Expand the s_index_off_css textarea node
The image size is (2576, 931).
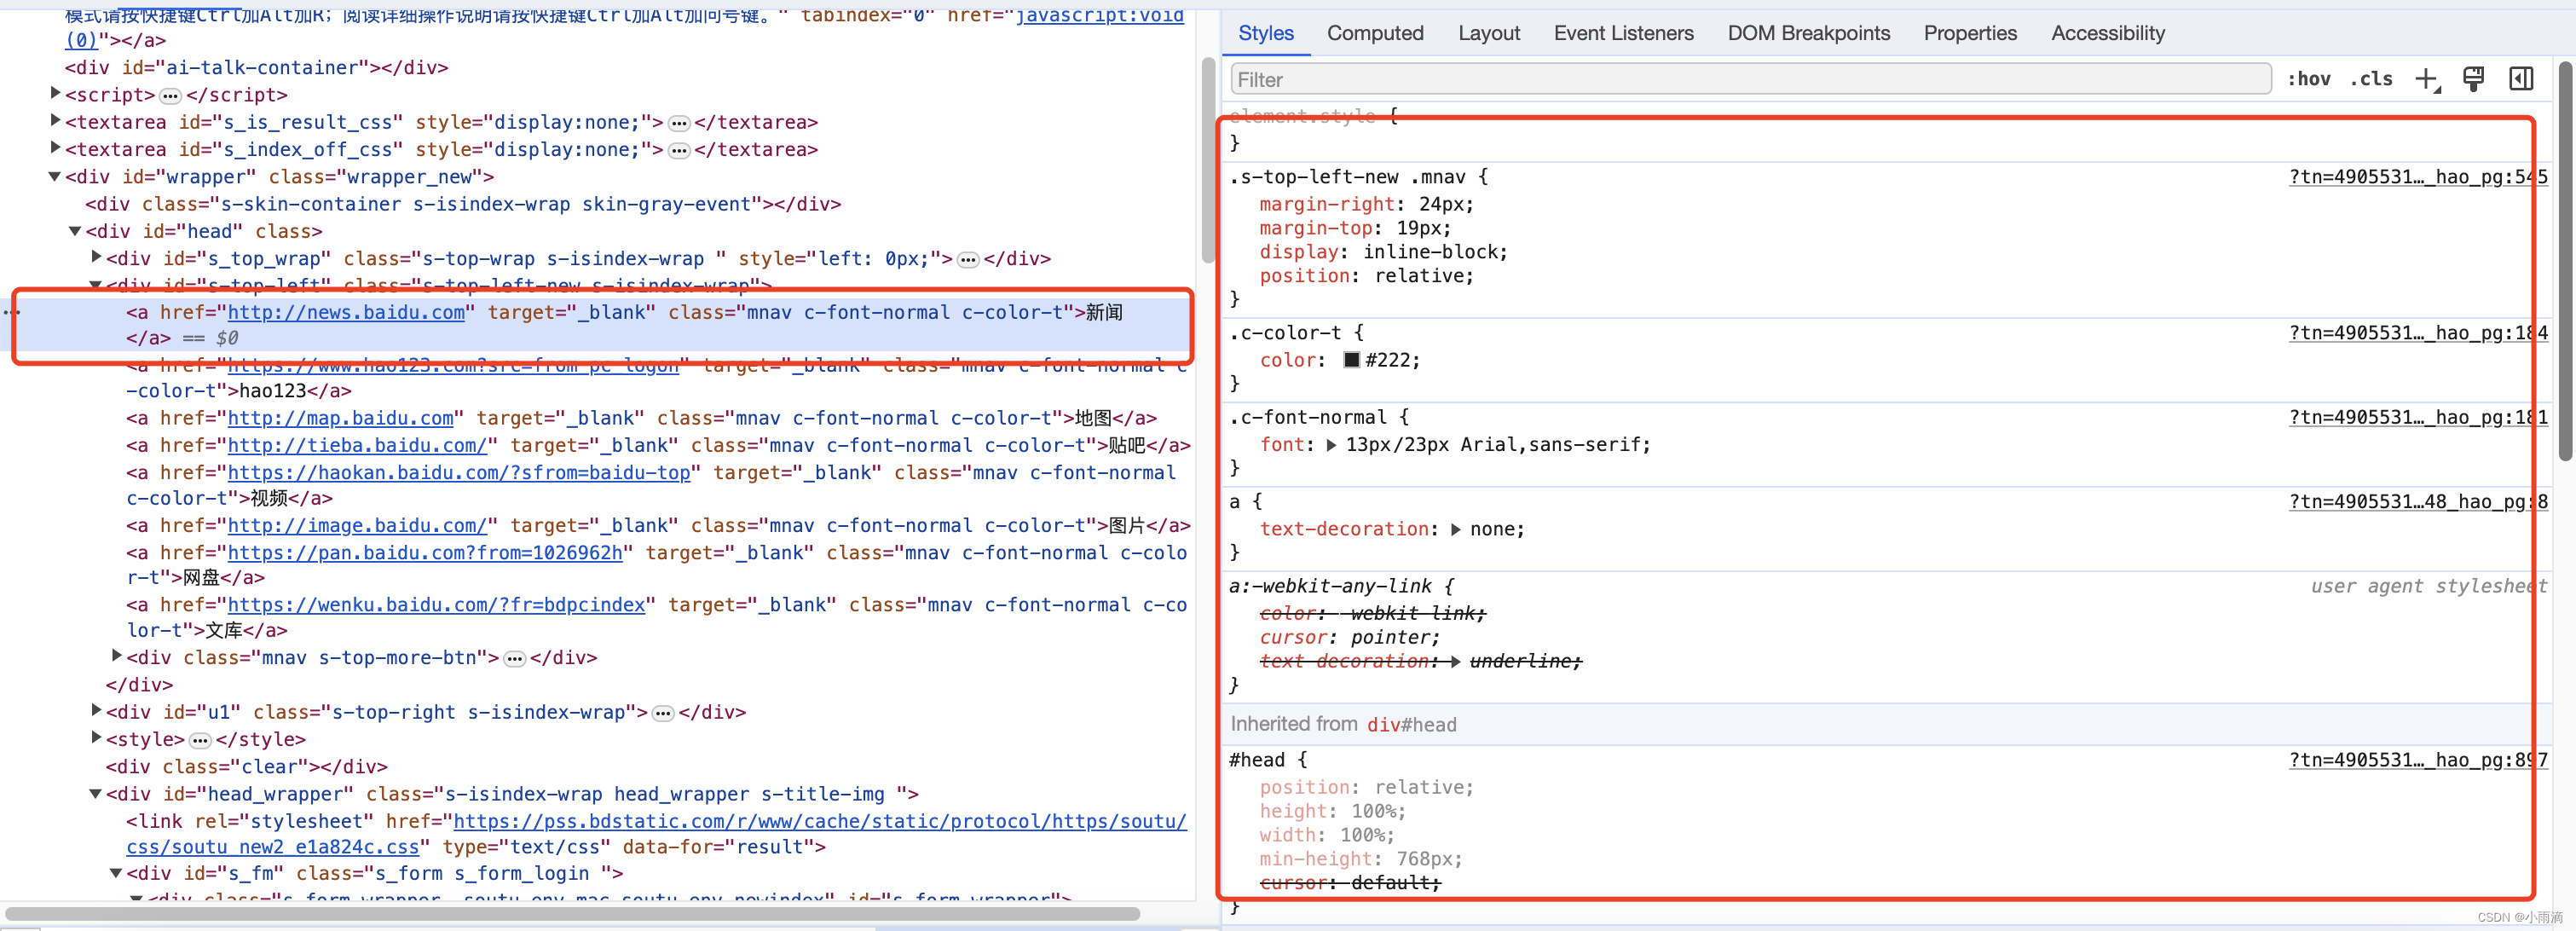[x=56, y=147]
